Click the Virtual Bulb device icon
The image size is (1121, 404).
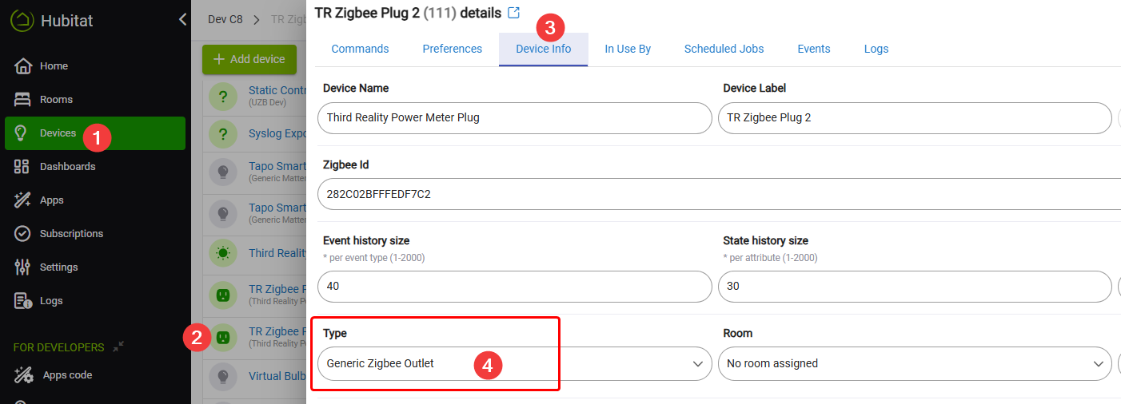pos(223,376)
